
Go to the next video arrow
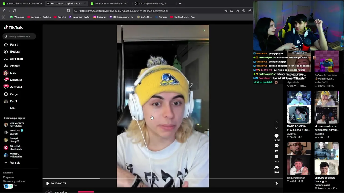tap(277, 128)
